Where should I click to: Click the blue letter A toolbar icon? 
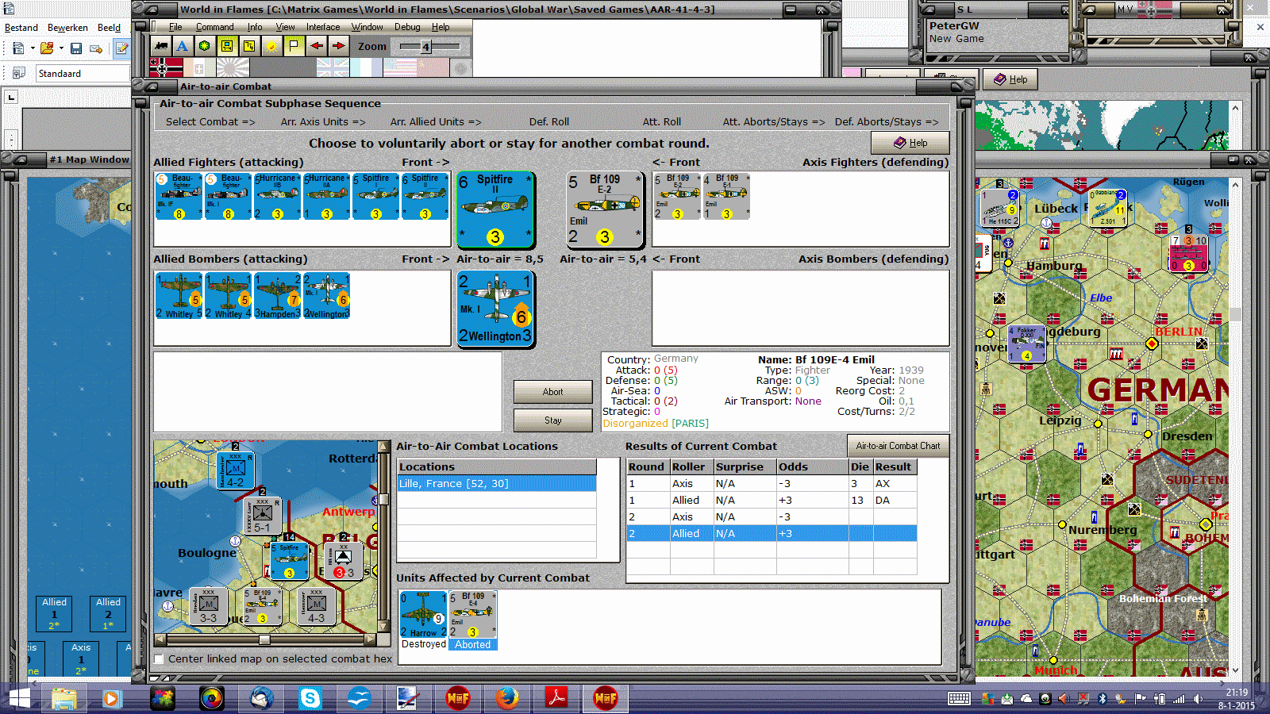coord(183,46)
